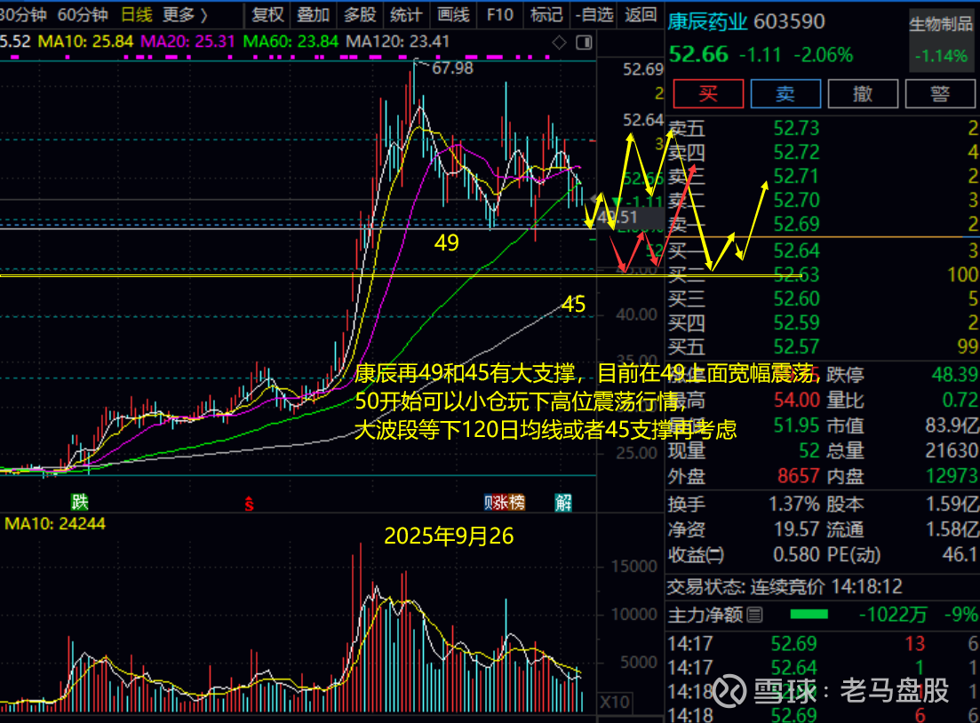The height and width of the screenshot is (723, 980).
Task: Click the 返回 back button
Action: coord(641,14)
